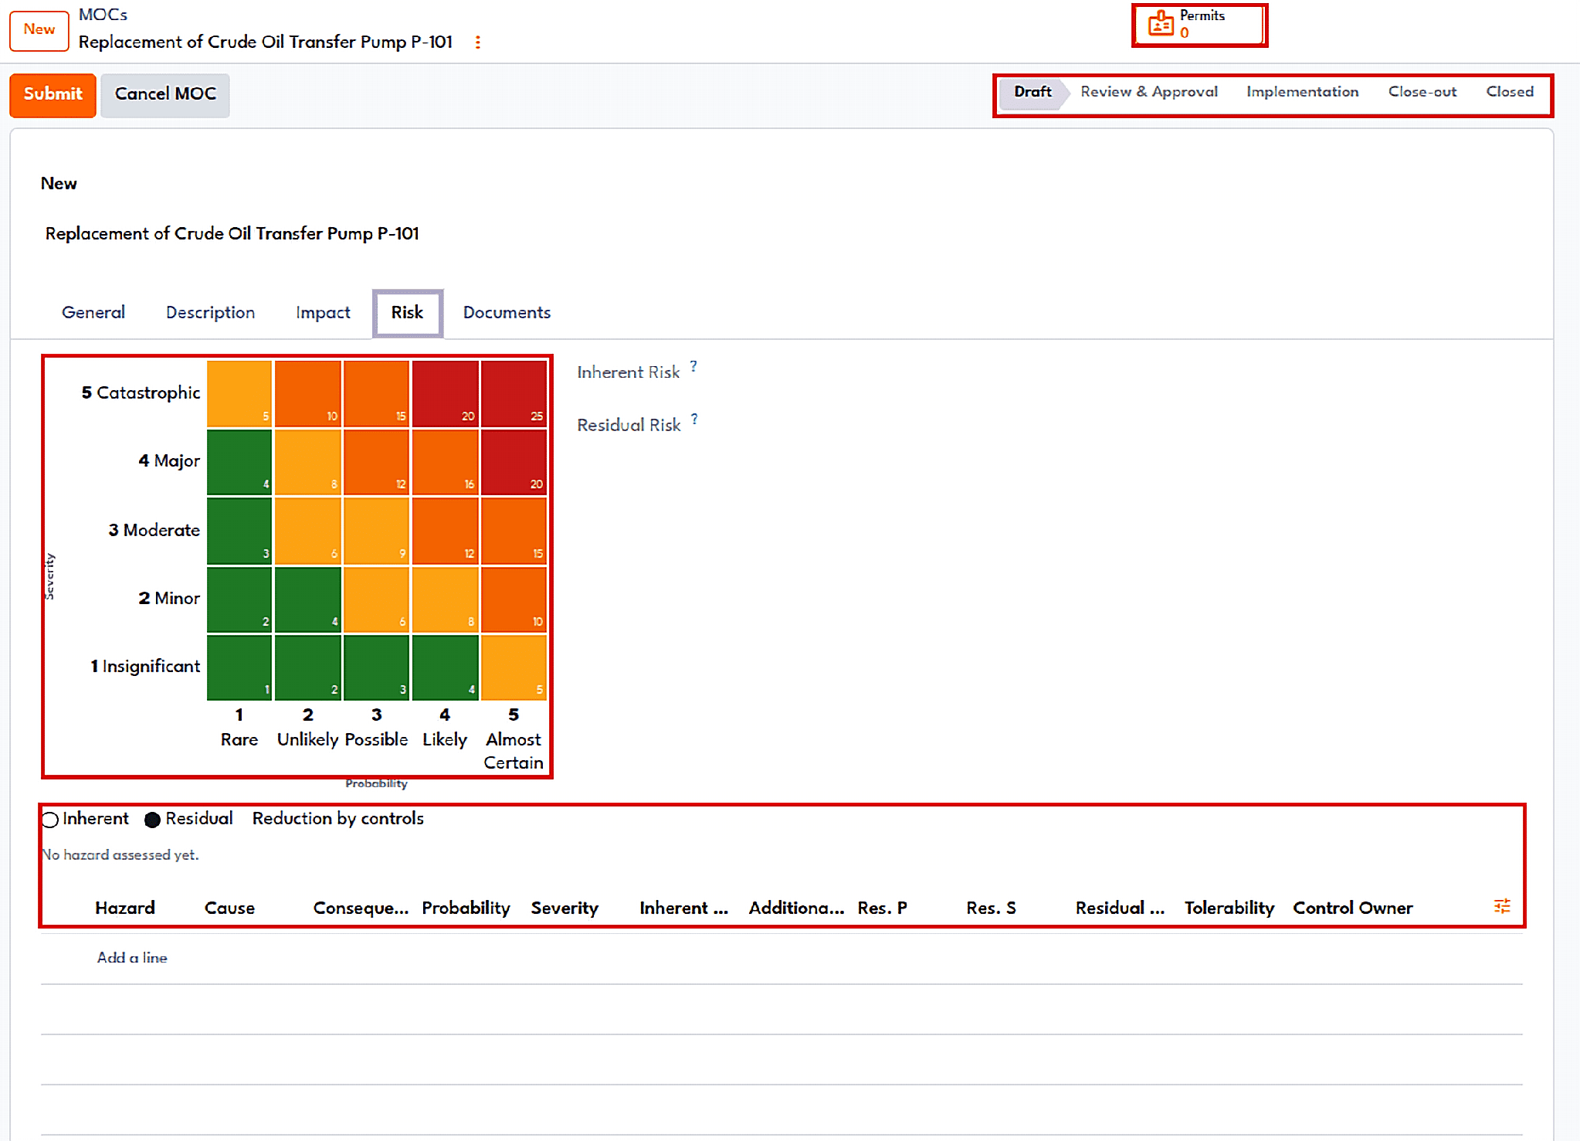
Task: Click the Severity column header
Action: pyautogui.click(x=565, y=908)
